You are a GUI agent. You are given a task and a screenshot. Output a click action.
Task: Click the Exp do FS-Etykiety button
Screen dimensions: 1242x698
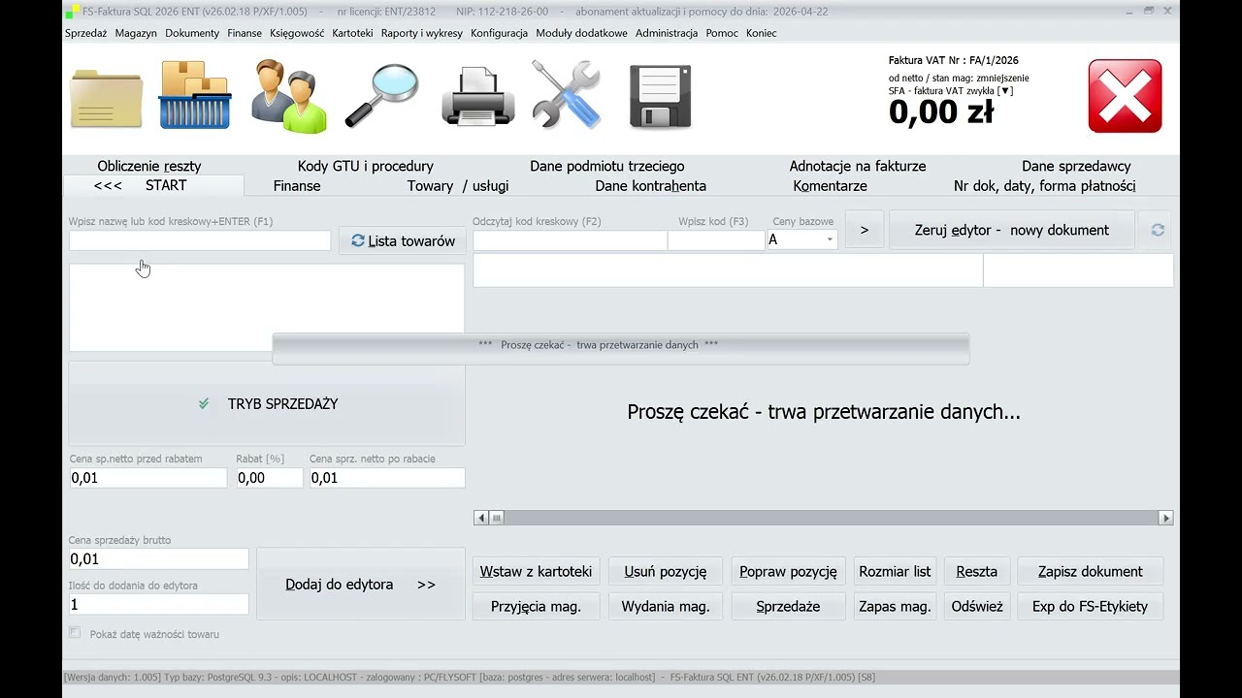[x=1091, y=606]
